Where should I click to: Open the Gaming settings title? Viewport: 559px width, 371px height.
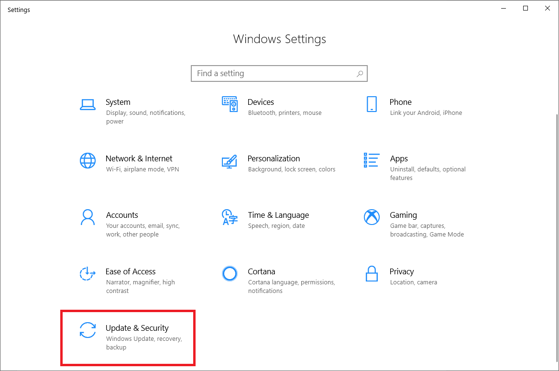pos(403,215)
